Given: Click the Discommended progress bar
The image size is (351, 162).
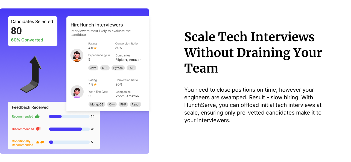Looking at the screenshot, I should (69, 129).
